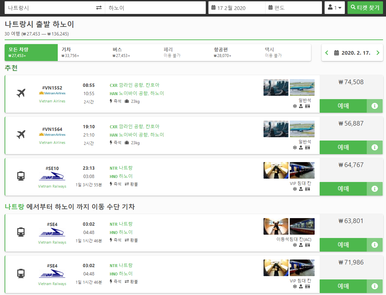Open info icon for the ₩56,887 flight
This screenshot has height=295, width=386.
(375, 147)
